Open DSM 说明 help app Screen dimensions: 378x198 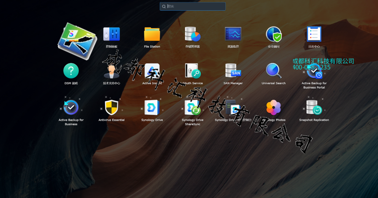[71, 71]
